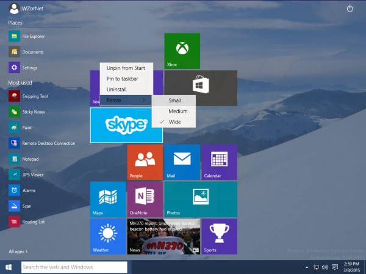Click the power button
The width and height of the screenshot is (366, 274).
click(x=350, y=9)
